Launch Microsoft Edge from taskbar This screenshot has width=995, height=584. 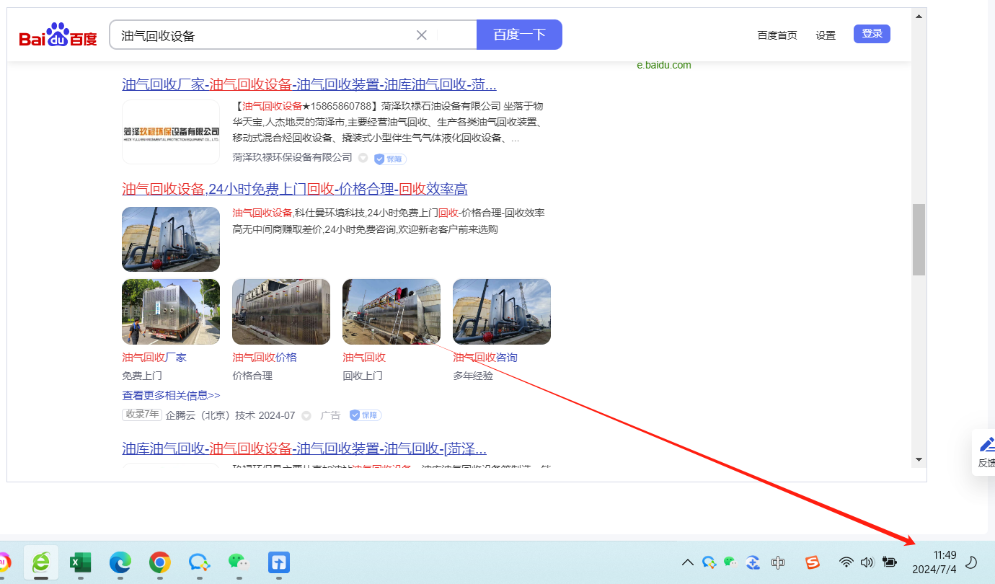point(120,562)
